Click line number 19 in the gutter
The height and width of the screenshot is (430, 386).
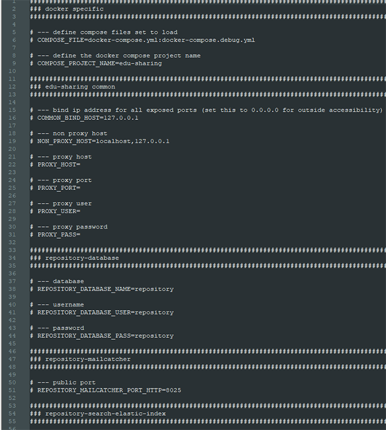coord(14,141)
